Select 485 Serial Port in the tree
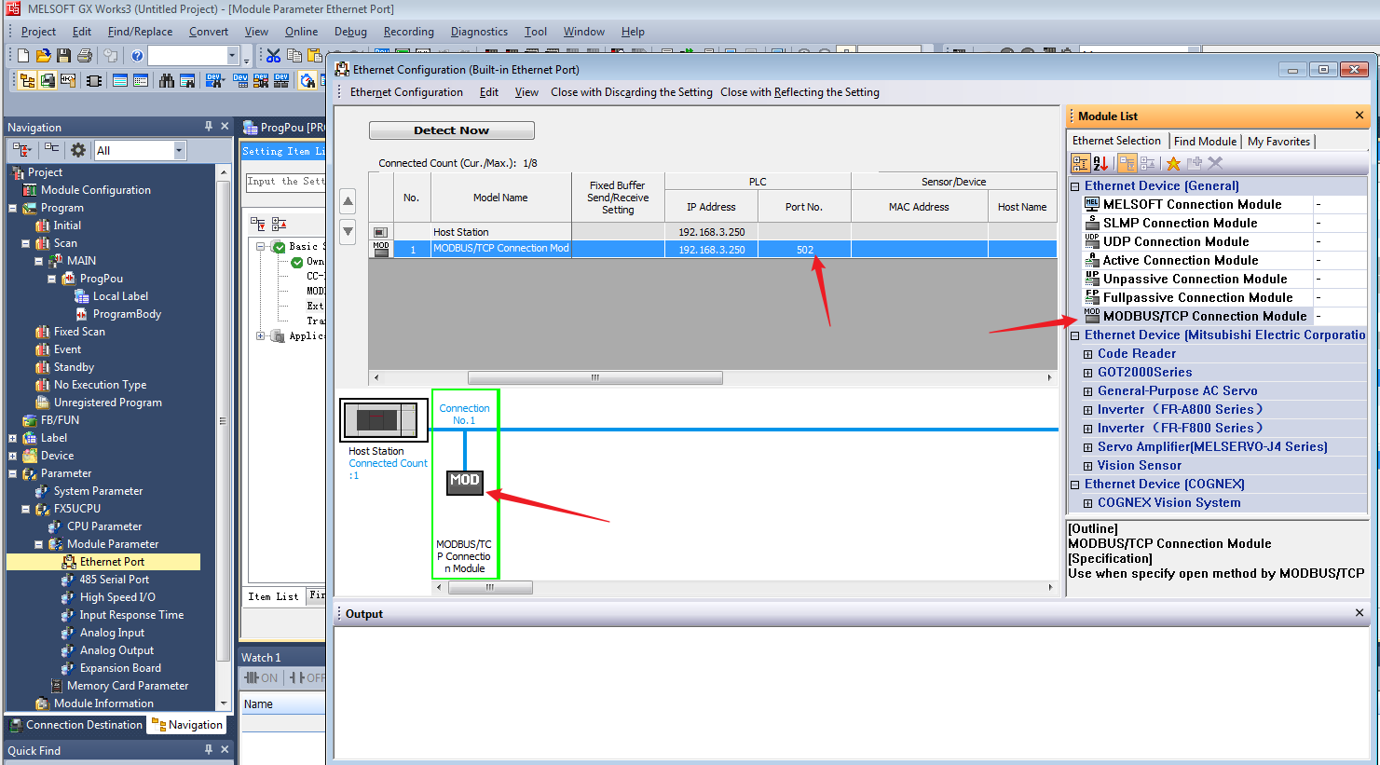Screen dimensions: 1380x765 [114, 580]
